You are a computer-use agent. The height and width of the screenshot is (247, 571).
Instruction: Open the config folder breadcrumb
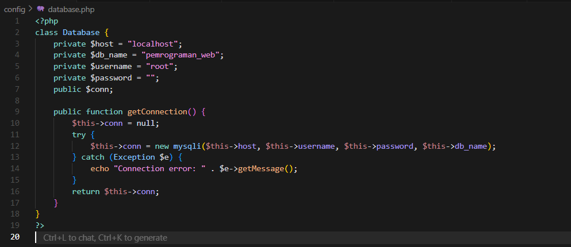tap(14, 9)
